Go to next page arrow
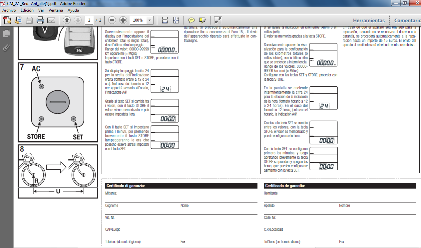Image resolution: width=421 pixels, height=248 pixels. [x=78, y=20]
